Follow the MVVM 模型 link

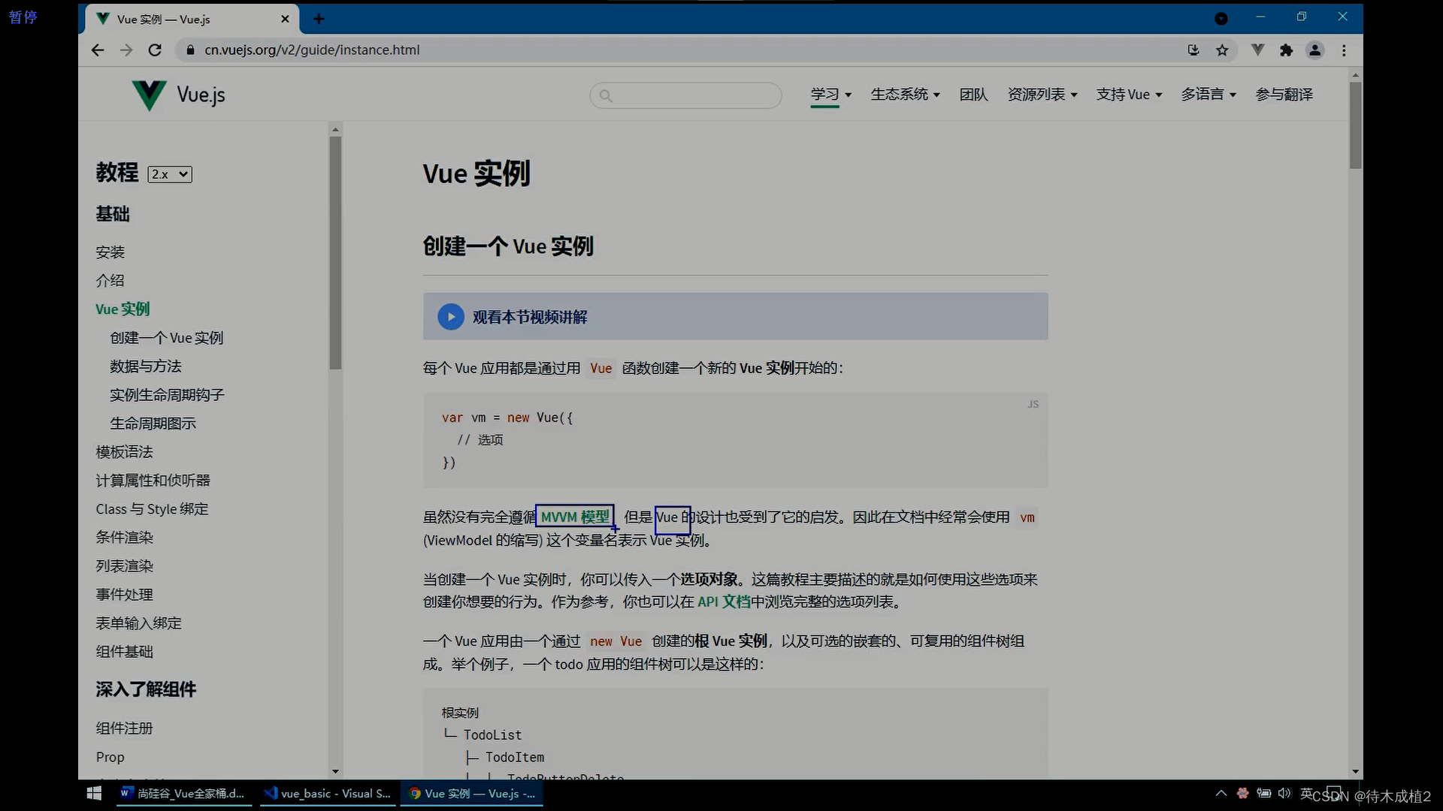575,517
